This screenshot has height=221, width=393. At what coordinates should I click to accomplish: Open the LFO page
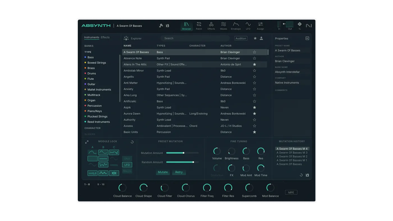tap(248, 26)
